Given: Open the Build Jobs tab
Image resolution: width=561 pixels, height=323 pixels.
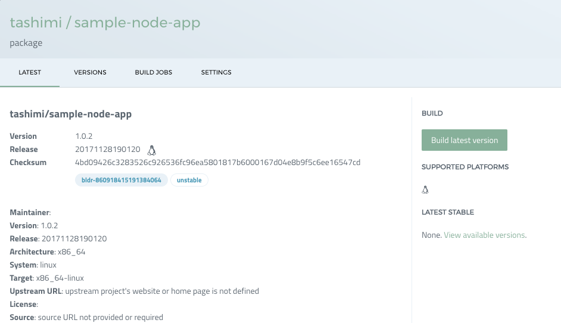Looking at the screenshot, I should [154, 73].
